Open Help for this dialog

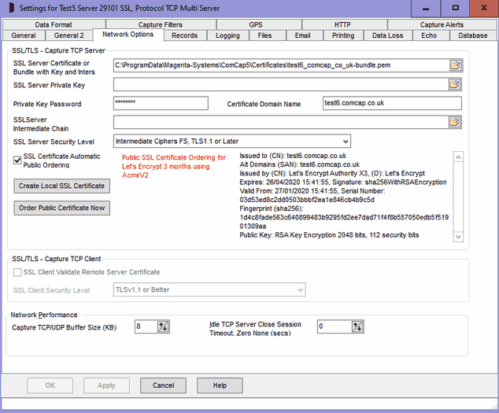[x=220, y=385]
